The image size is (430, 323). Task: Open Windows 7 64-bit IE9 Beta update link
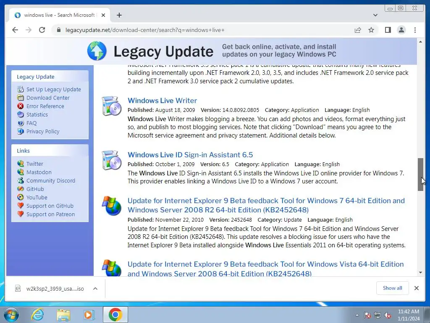266,205
